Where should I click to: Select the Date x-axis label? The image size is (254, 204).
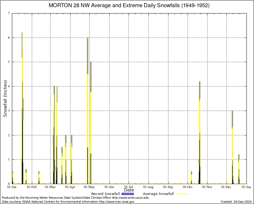(129, 190)
